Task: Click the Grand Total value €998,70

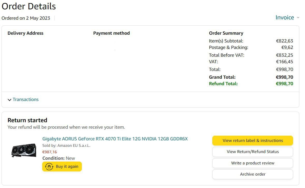Action: (x=285, y=77)
